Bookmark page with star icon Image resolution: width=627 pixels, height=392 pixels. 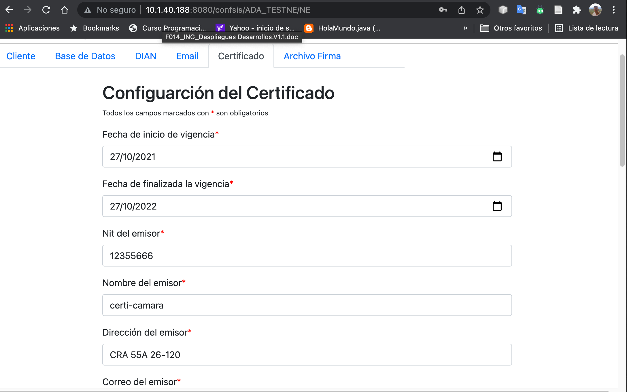click(480, 10)
